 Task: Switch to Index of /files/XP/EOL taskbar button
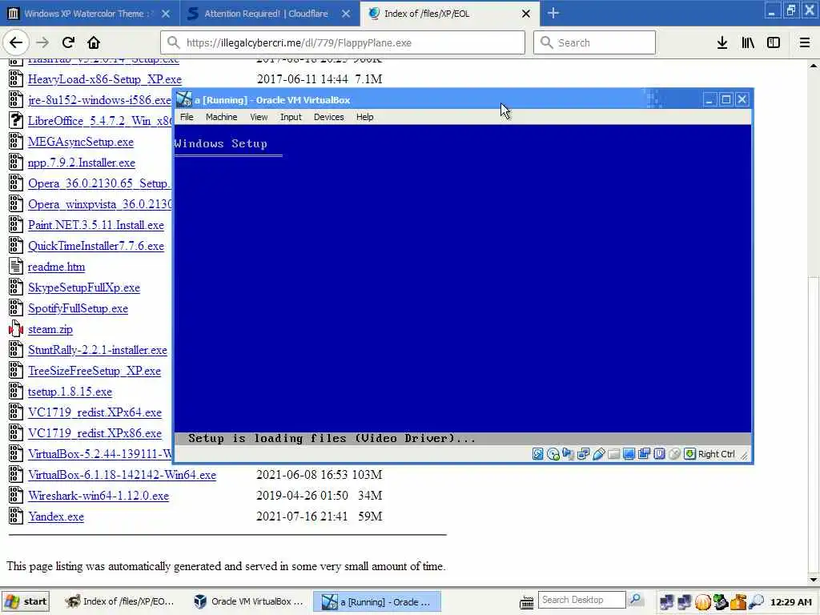tap(120, 601)
